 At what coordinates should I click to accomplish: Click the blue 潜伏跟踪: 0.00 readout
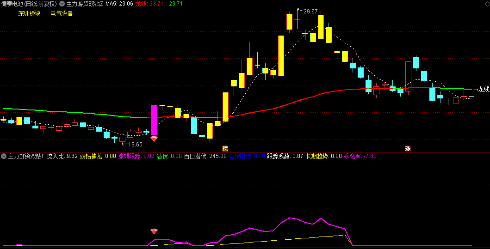pos(247,156)
